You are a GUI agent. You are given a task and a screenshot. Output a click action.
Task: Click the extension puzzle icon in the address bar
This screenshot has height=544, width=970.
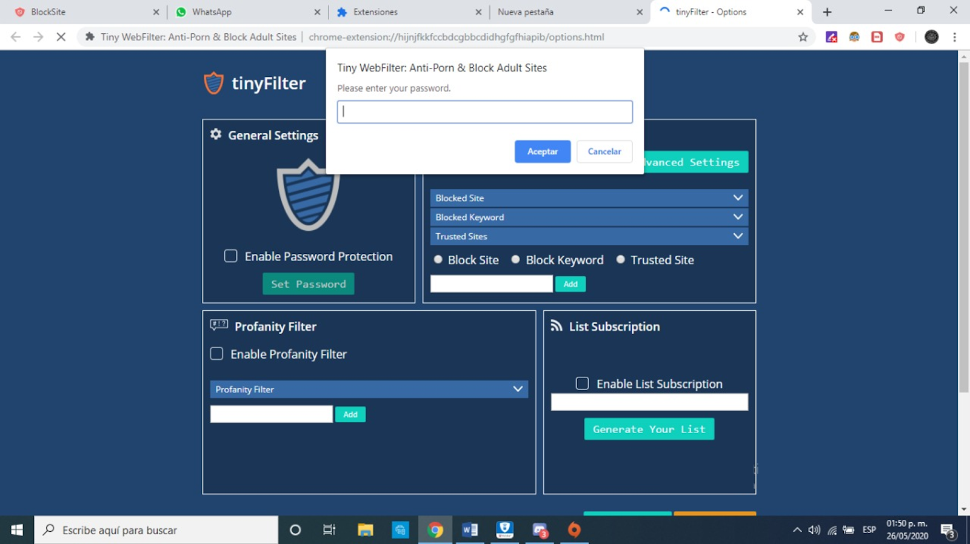pos(90,37)
